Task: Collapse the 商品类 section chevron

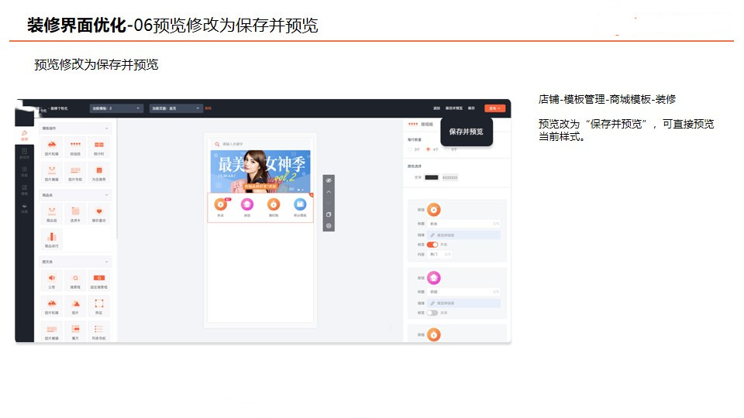Action: [106, 195]
